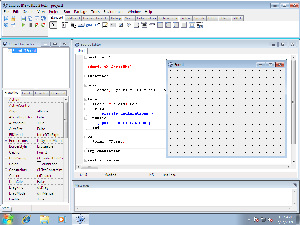This screenshot has width=300, height=225.
Task: Click the Save All icon
Action: click(x=30, y=18)
